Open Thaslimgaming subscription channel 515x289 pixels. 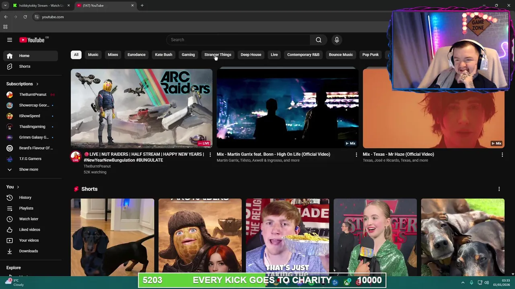(x=31, y=126)
